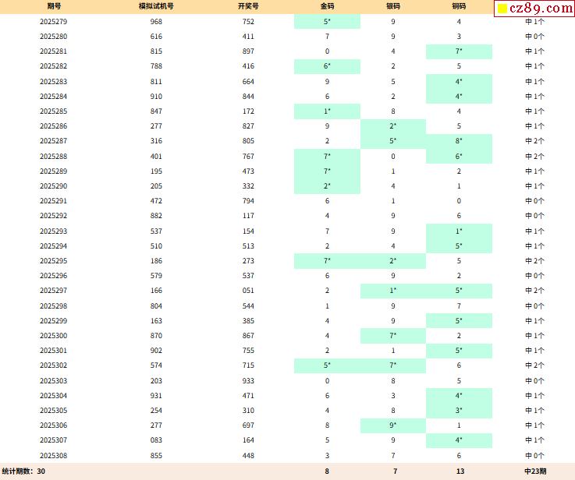Select period number 2025279
Viewport: 575px width, 480px height.
coord(53,22)
